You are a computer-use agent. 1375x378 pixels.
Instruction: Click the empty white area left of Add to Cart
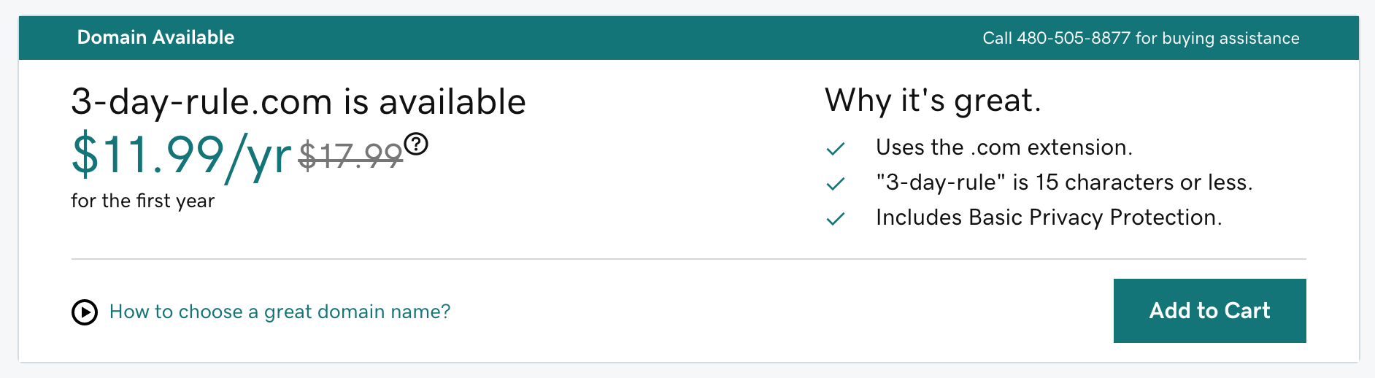[x=781, y=311]
